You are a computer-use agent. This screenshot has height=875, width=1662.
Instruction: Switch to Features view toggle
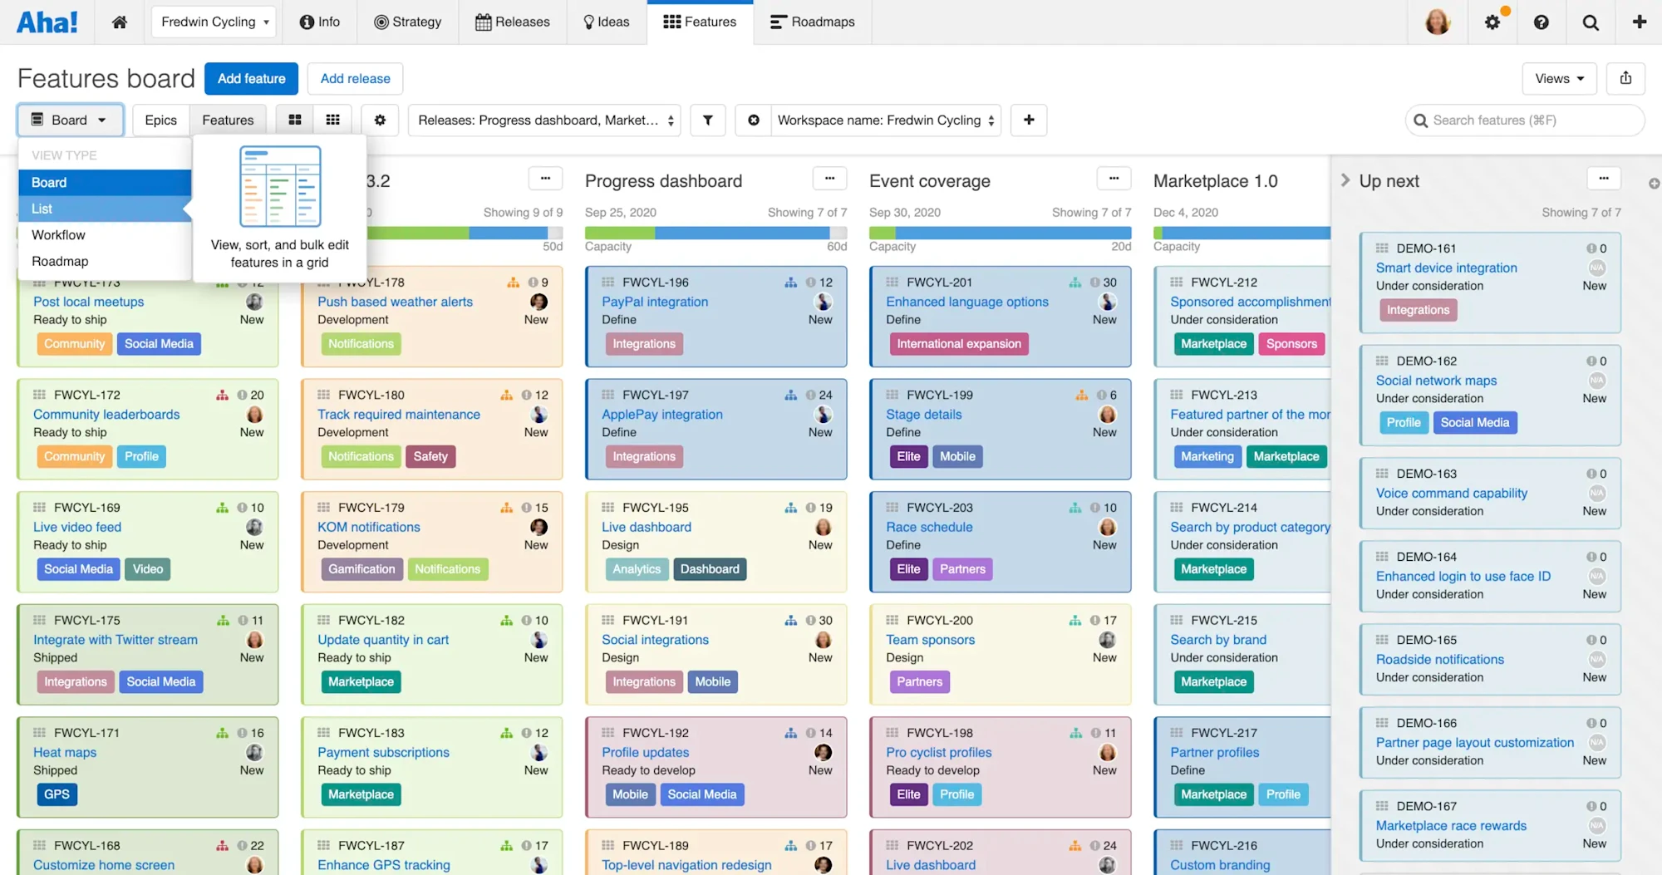[x=228, y=120]
